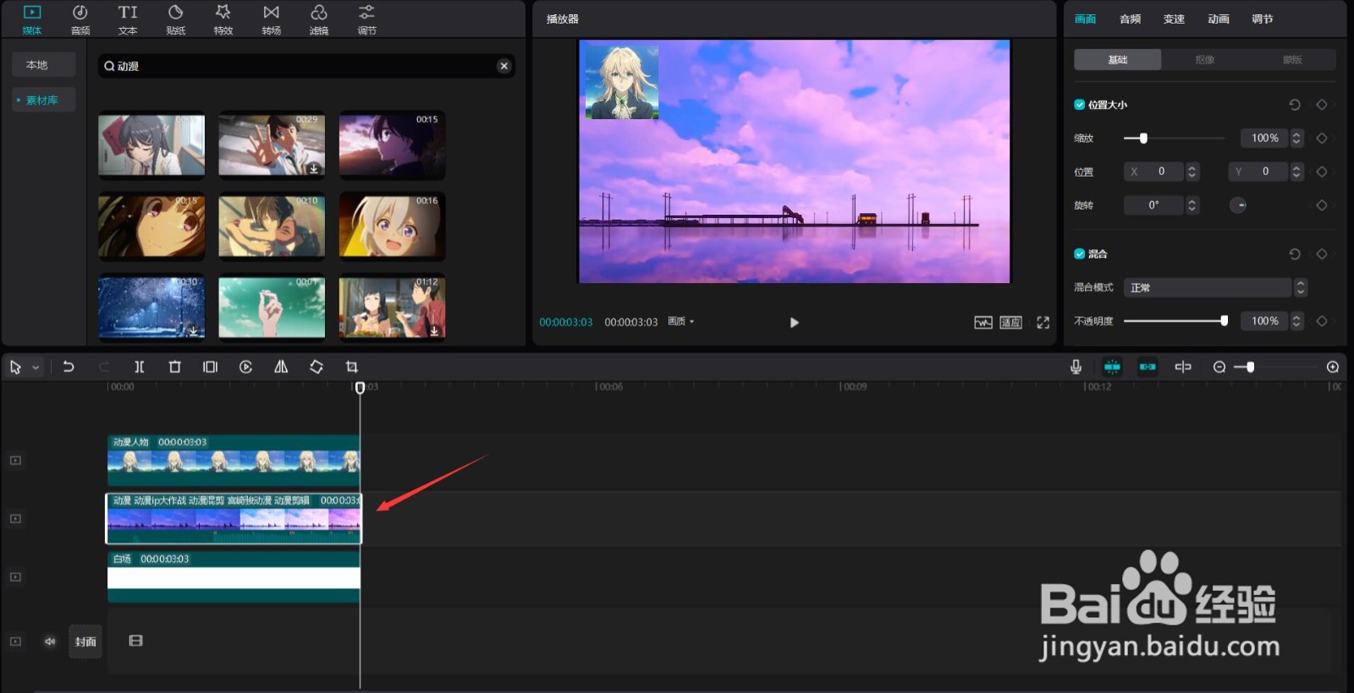The height and width of the screenshot is (693, 1354).
Task: Rotate the selected clip
Action: tap(316, 367)
